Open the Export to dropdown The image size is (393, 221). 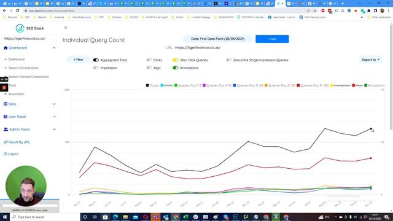click(371, 60)
